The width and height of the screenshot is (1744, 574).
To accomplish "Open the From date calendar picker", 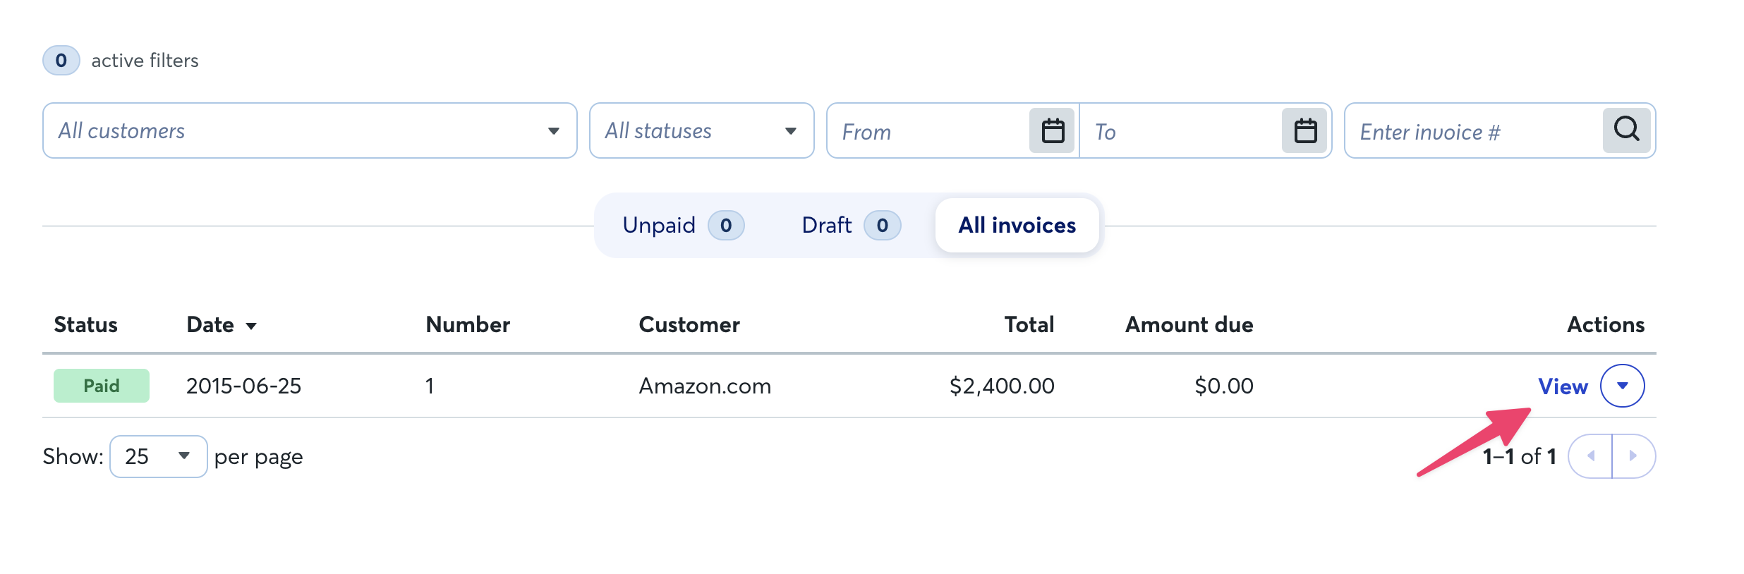I will pos(1052,130).
